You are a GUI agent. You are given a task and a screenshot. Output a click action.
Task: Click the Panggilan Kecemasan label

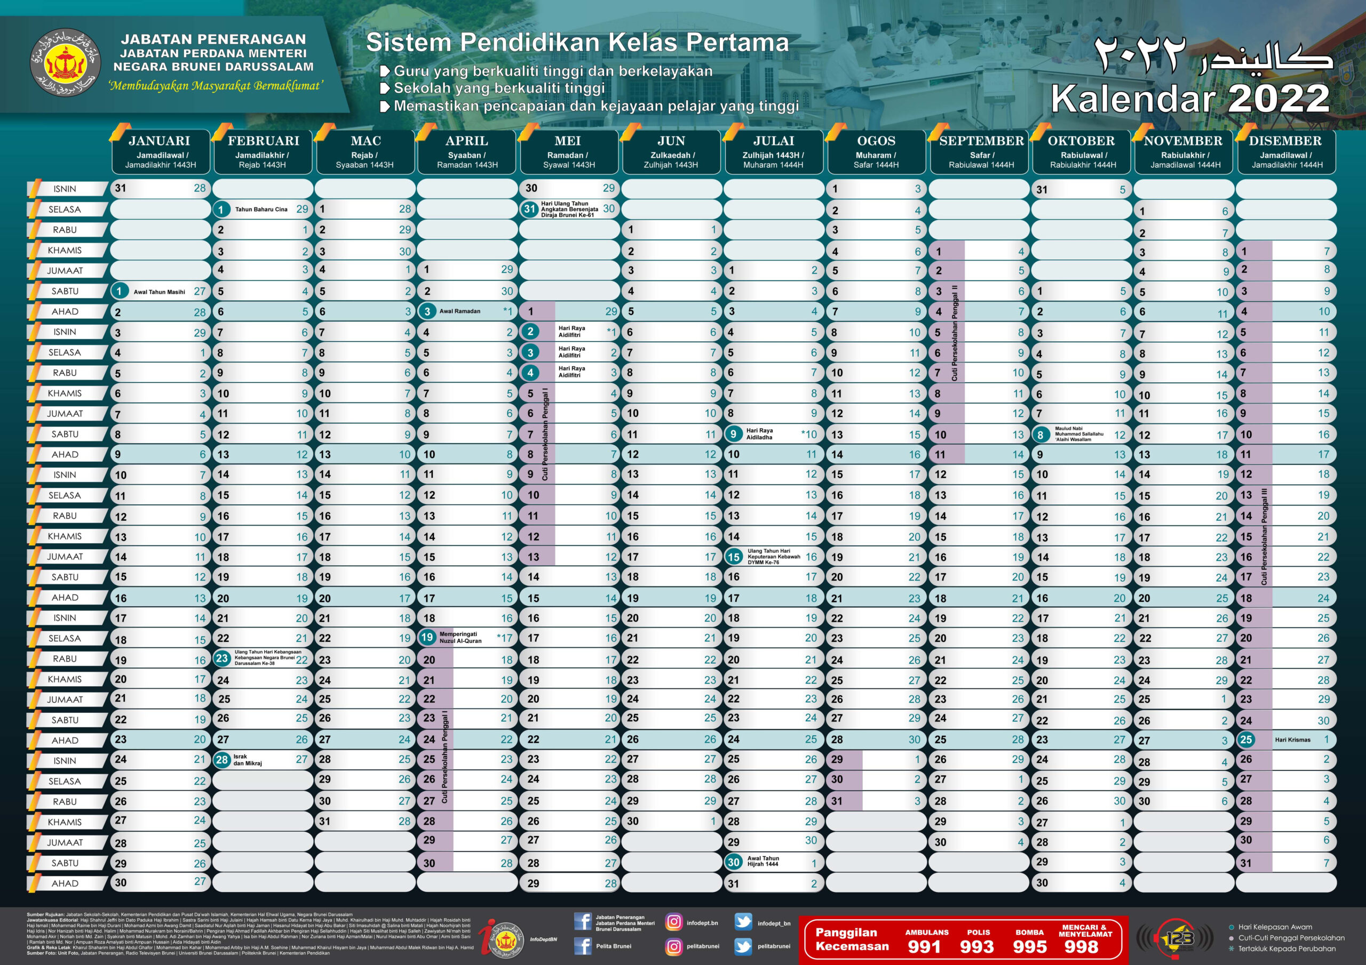click(852, 939)
